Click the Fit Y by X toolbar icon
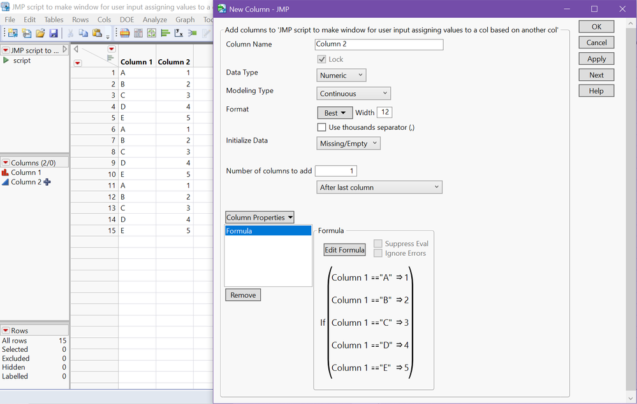Image resolution: width=637 pixels, height=404 pixels. 179,33
